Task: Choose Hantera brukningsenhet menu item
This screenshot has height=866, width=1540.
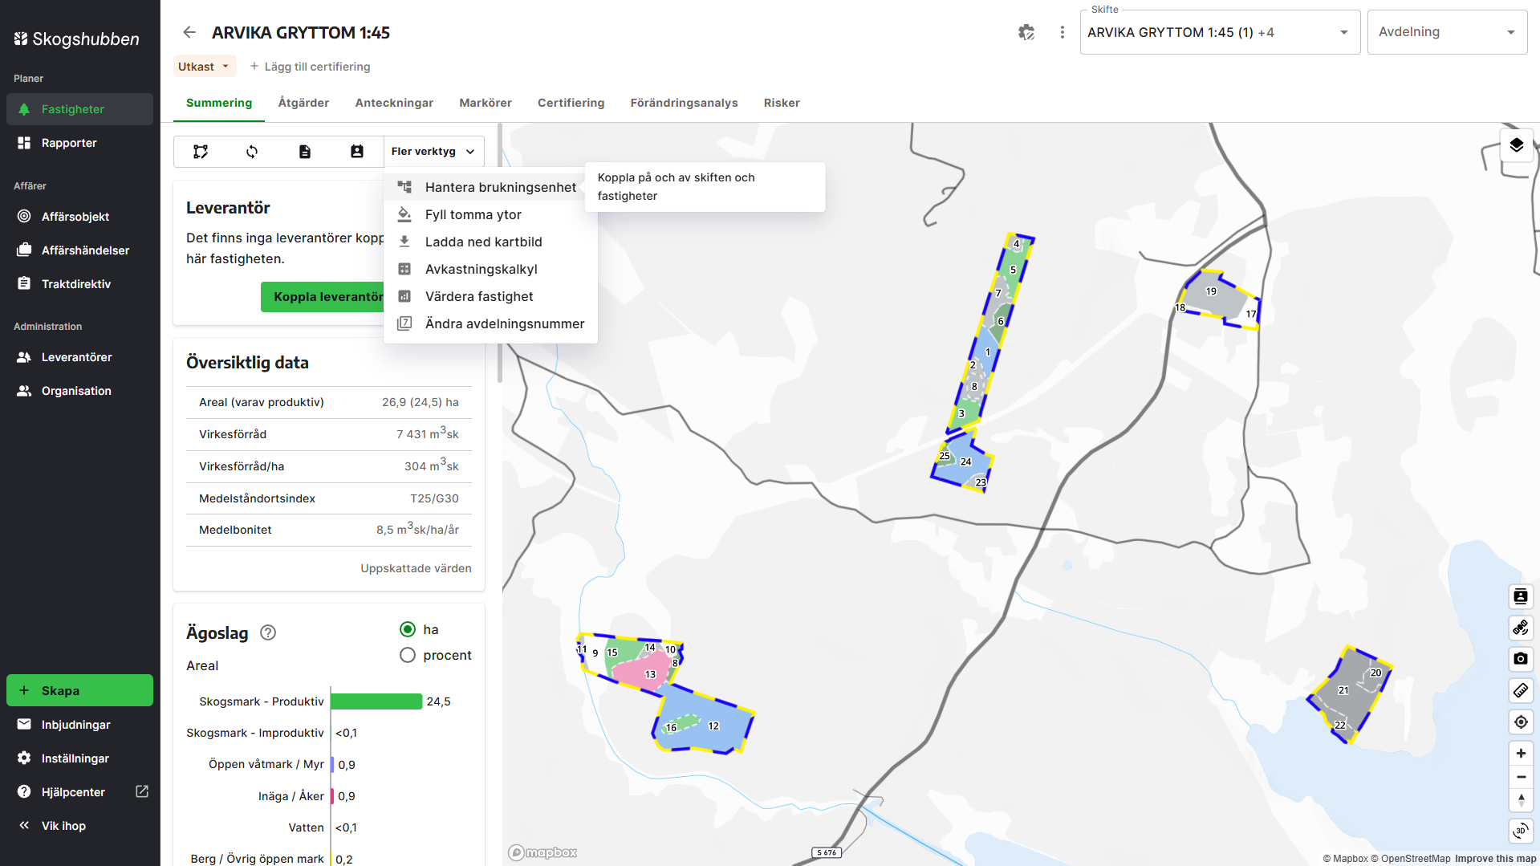Action: pos(490,187)
